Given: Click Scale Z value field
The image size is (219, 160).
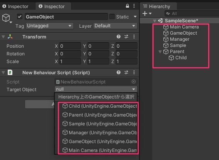Looking at the screenshot, I should click(x=127, y=62).
